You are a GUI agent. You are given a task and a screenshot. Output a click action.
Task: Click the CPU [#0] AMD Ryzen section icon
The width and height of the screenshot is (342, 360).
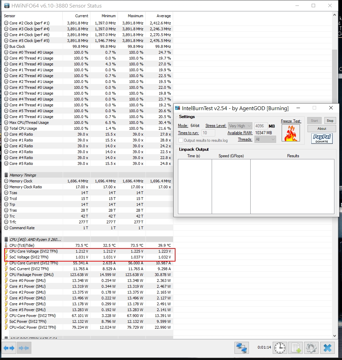coord(6,239)
